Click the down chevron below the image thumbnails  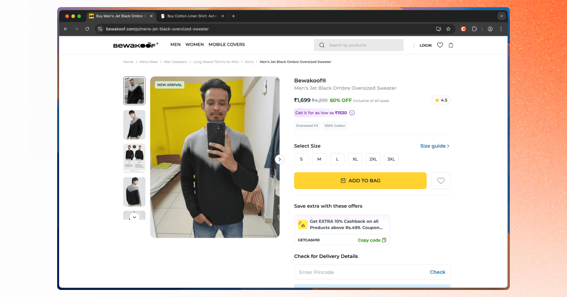pyautogui.click(x=134, y=216)
